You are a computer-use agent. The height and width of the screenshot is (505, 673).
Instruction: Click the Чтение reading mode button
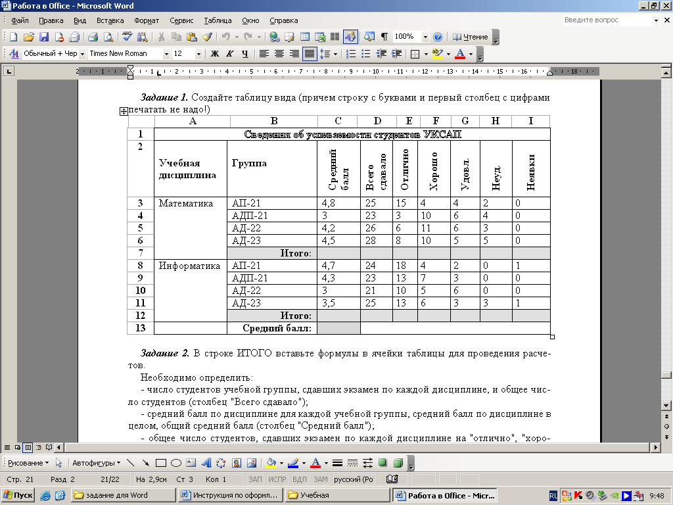pyautogui.click(x=471, y=37)
